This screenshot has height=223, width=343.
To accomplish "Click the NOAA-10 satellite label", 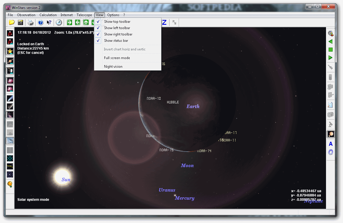I will point(154,98).
